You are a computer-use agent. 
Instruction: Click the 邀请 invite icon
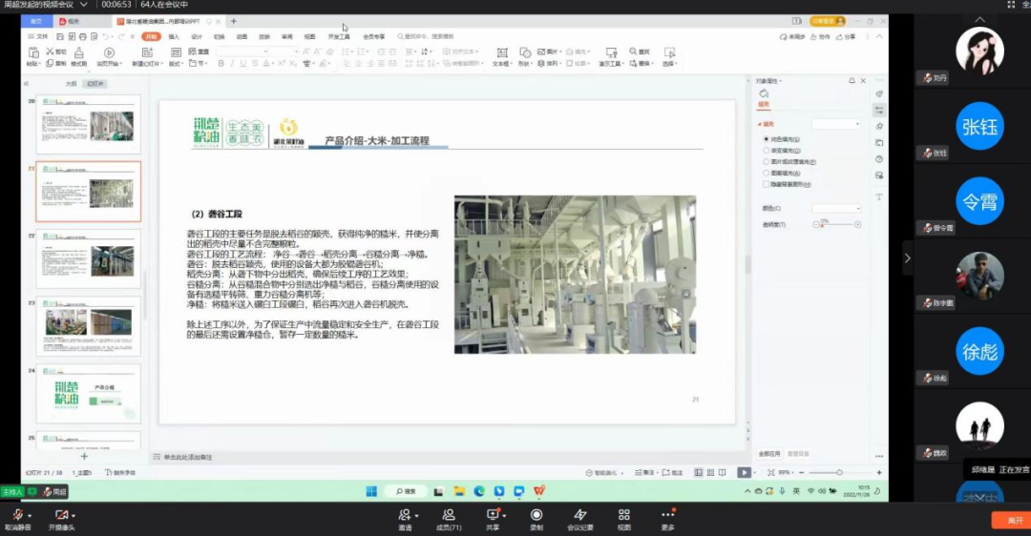click(405, 515)
